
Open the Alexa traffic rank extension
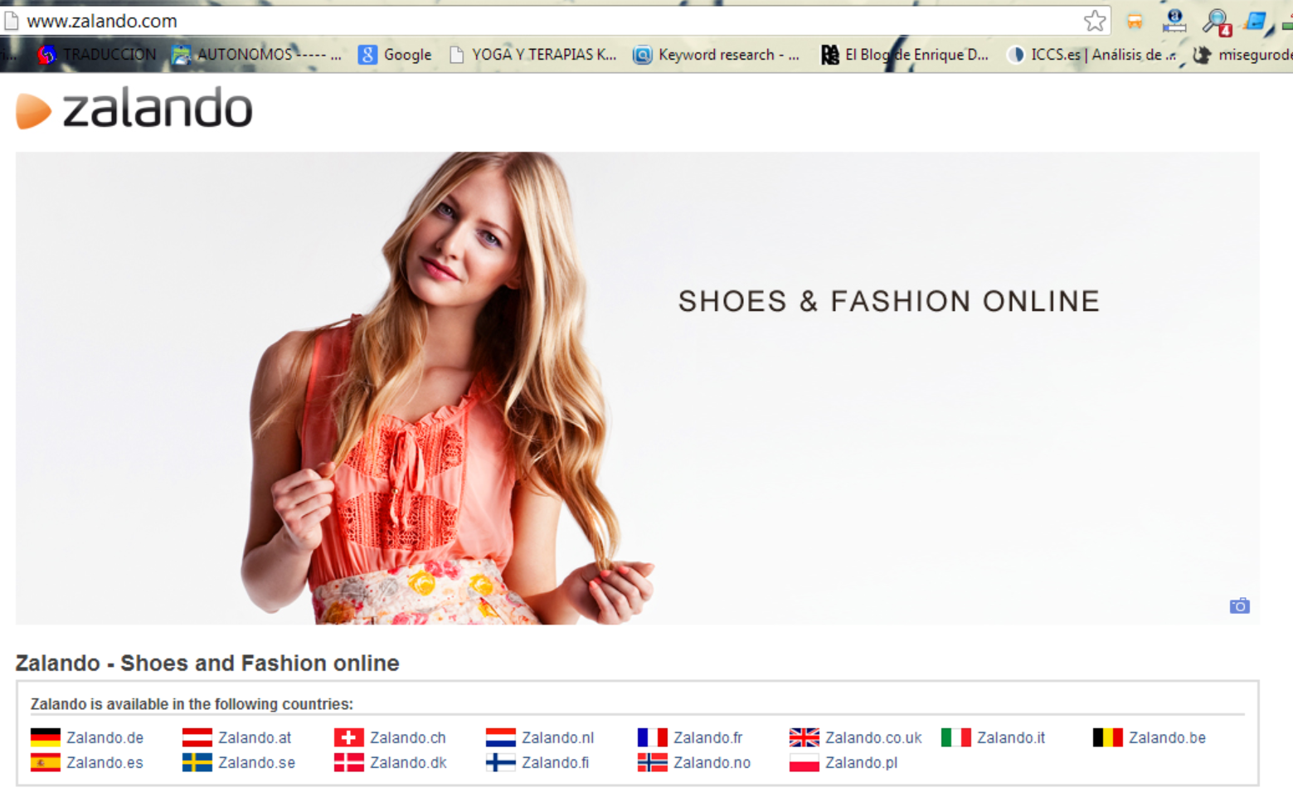coord(1174,21)
